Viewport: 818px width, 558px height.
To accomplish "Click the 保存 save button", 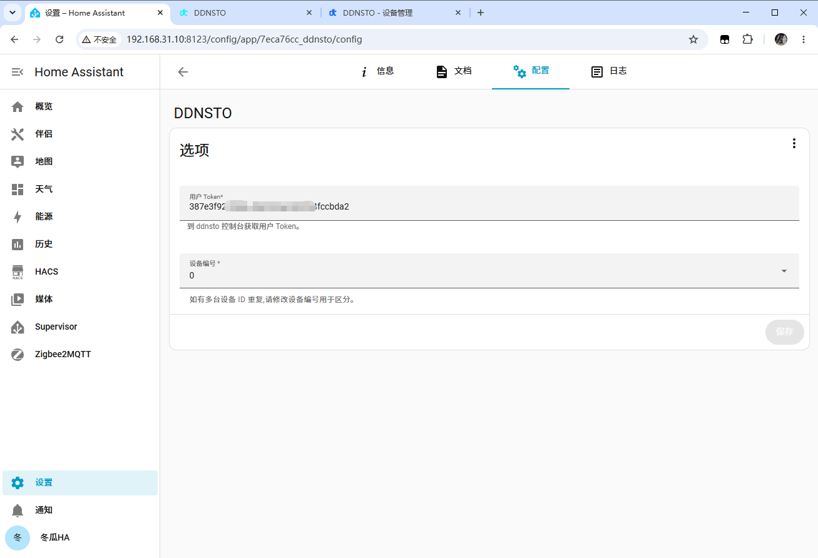I will (784, 332).
